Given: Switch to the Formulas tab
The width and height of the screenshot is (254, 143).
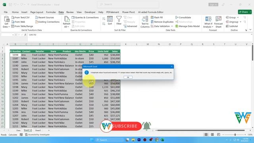Looking at the screenshot, I should click(51, 12).
